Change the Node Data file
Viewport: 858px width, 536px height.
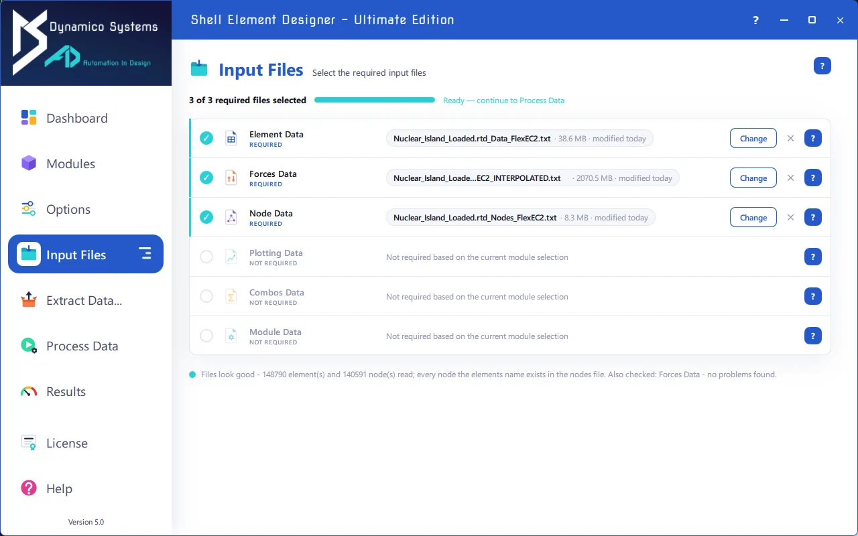[753, 218]
